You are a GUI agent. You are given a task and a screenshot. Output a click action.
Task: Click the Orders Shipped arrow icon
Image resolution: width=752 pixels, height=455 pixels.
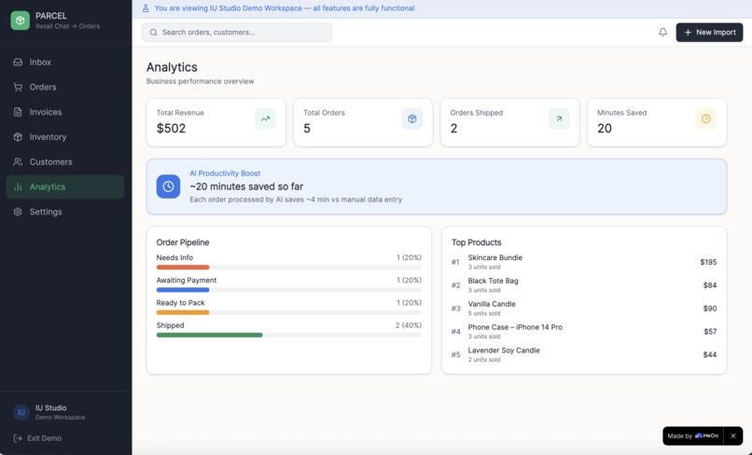(559, 119)
